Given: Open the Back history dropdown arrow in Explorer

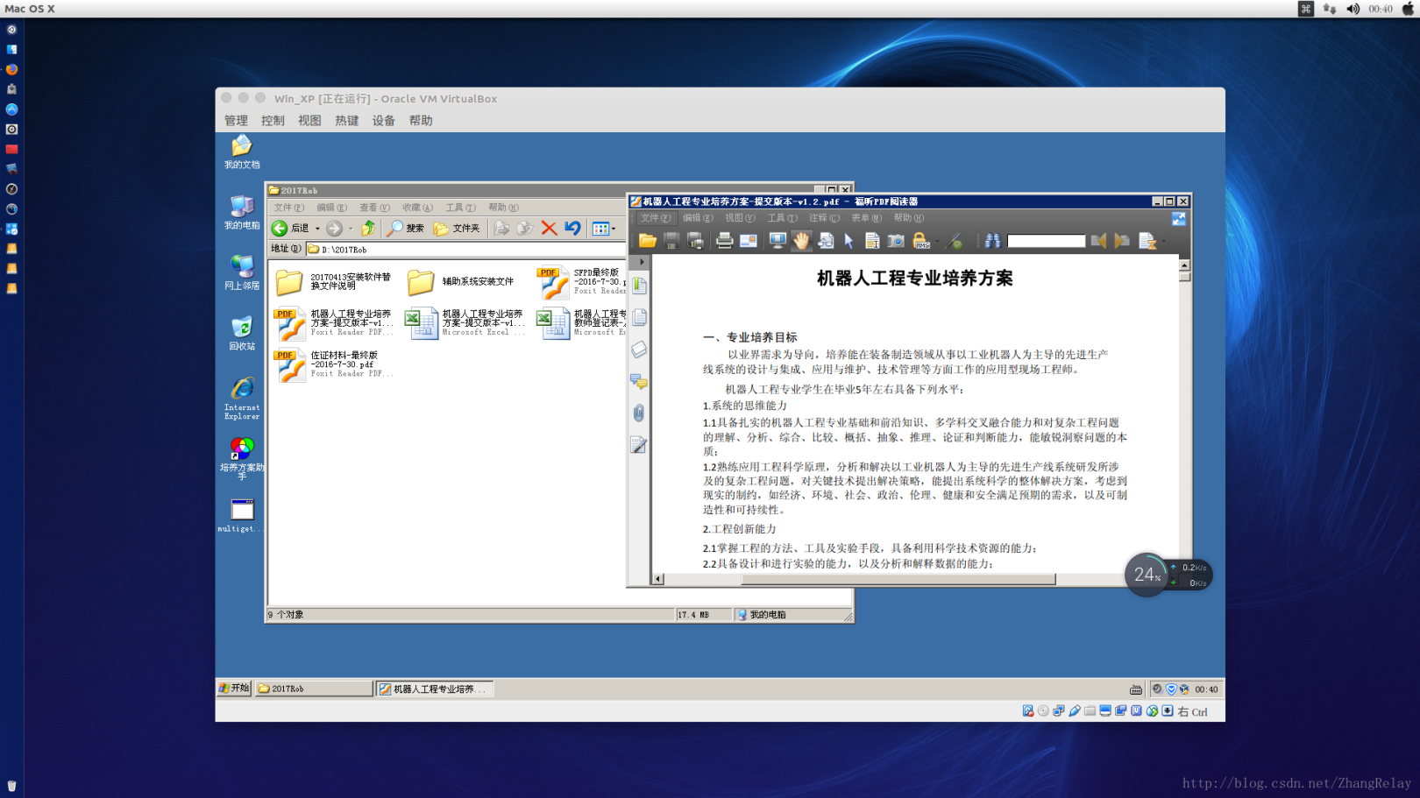Looking at the screenshot, I should click(x=317, y=229).
